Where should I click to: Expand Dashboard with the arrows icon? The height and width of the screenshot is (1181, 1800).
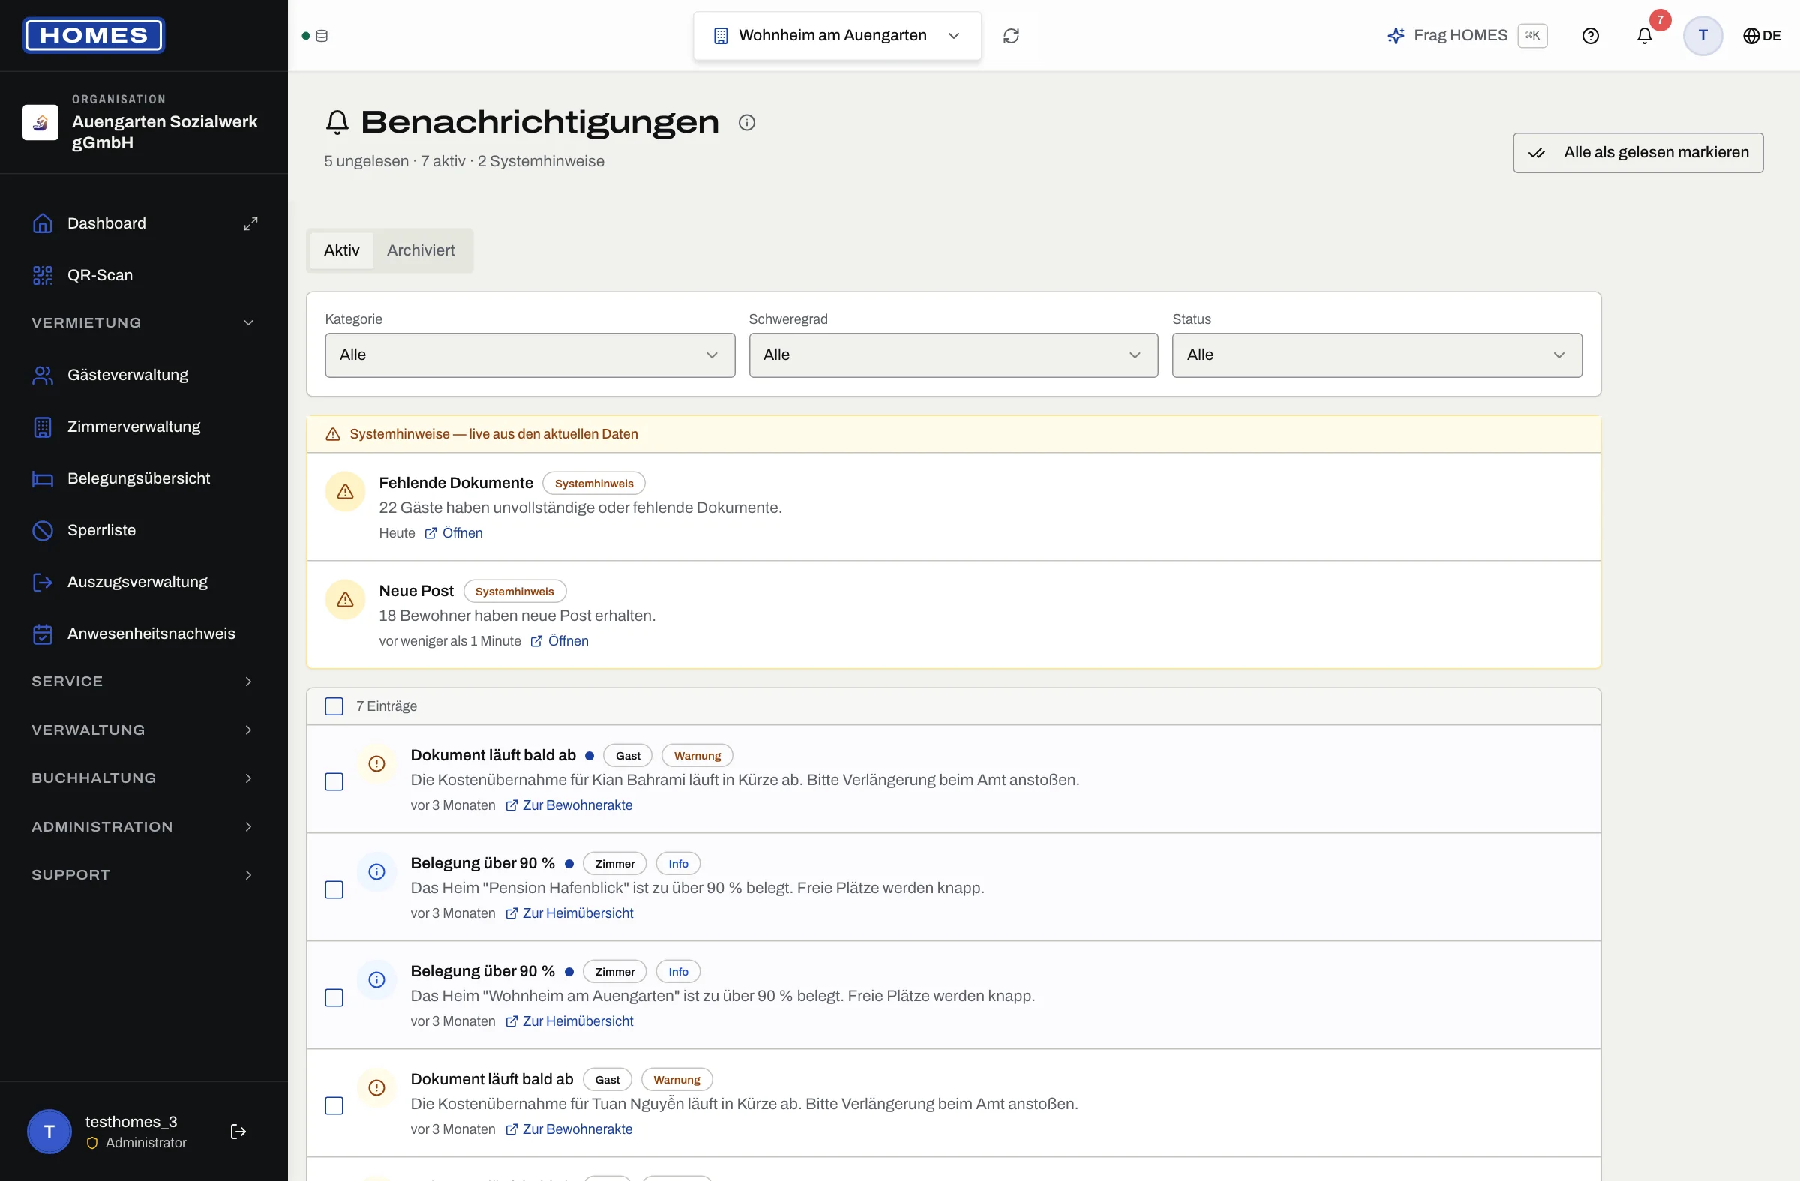click(250, 223)
